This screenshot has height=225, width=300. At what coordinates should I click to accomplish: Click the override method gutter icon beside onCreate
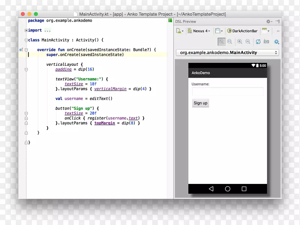click(x=21, y=49)
